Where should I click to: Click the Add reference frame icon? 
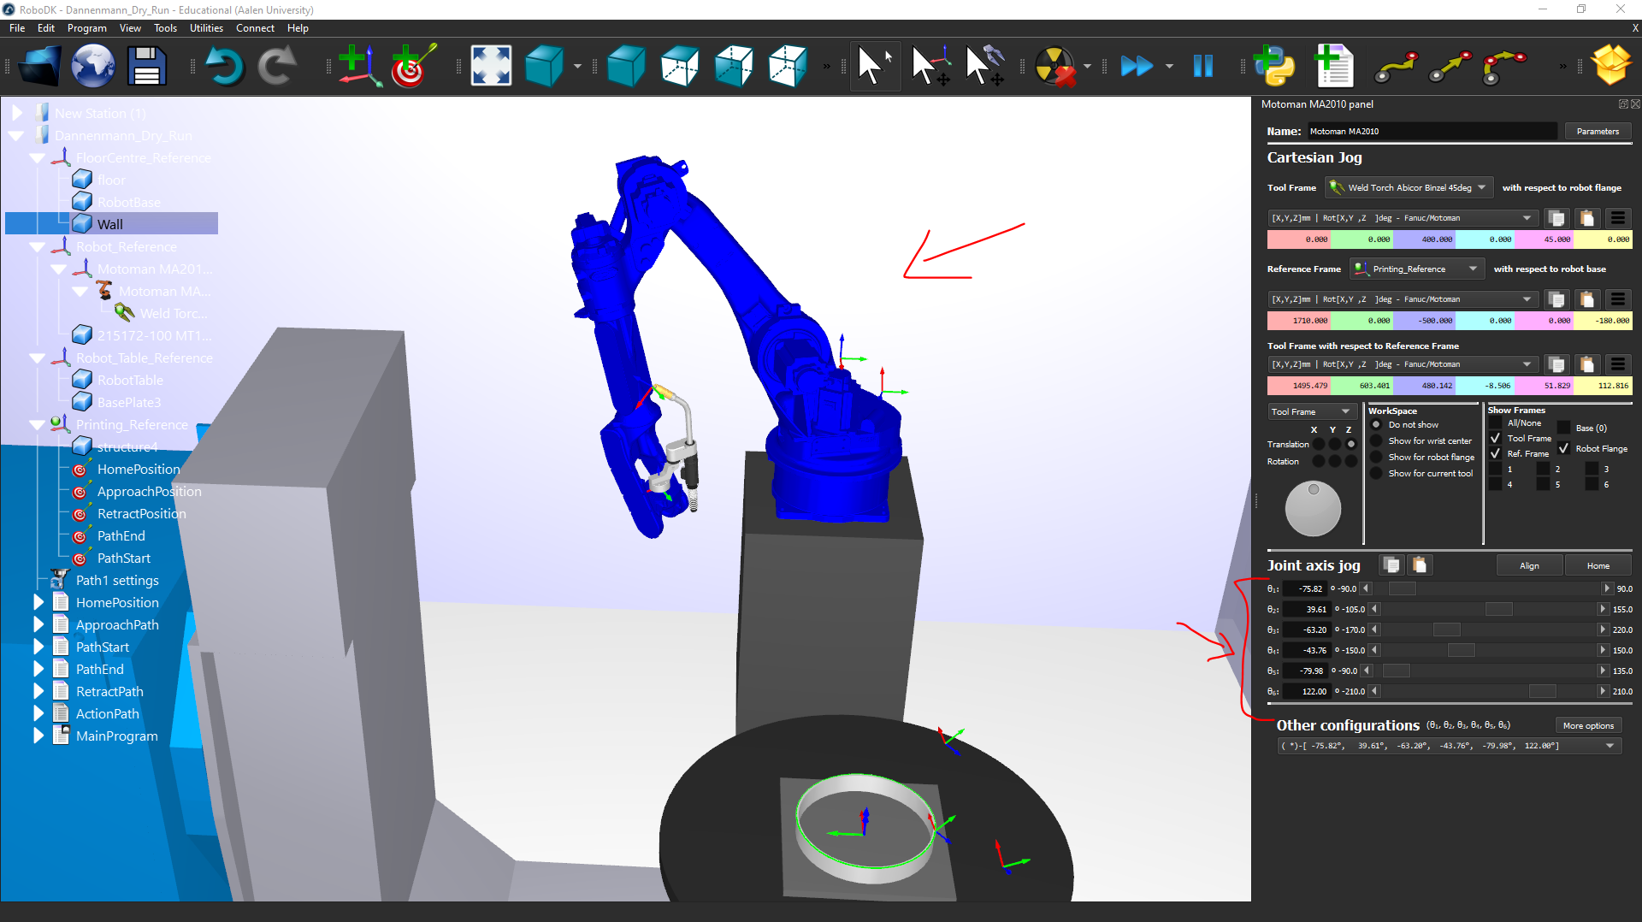click(x=359, y=66)
